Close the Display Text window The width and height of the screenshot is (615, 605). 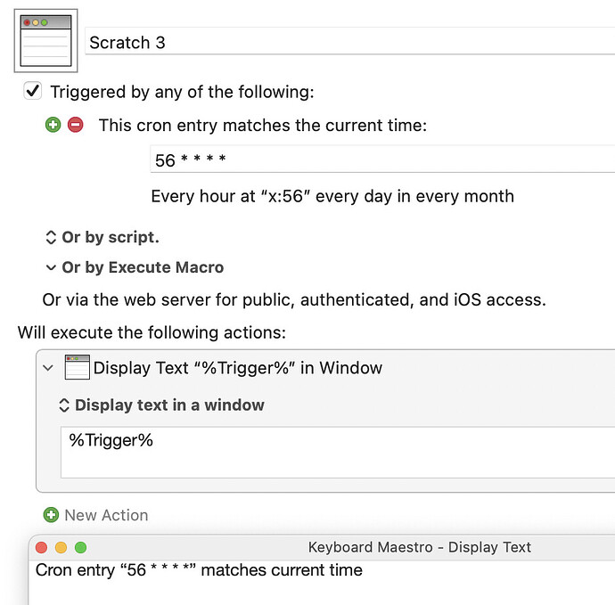click(42, 547)
